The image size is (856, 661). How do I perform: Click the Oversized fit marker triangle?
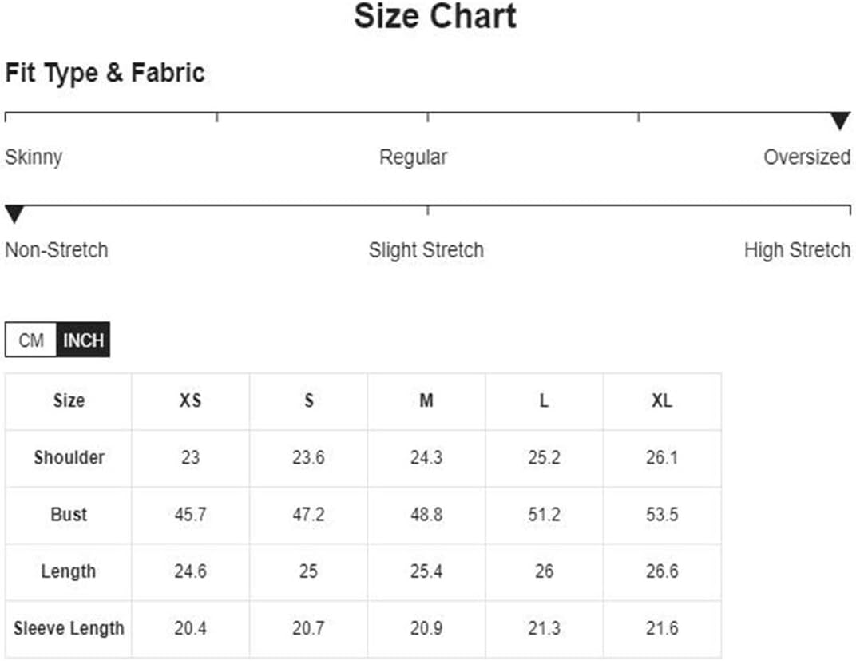coord(840,121)
